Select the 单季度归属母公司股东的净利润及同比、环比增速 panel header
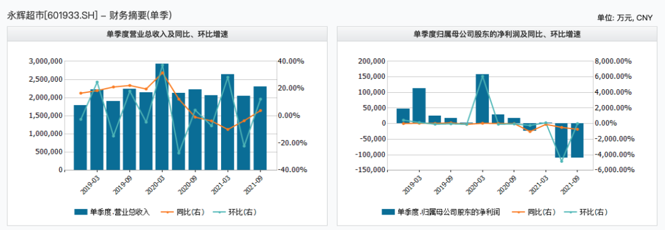 tap(497, 34)
